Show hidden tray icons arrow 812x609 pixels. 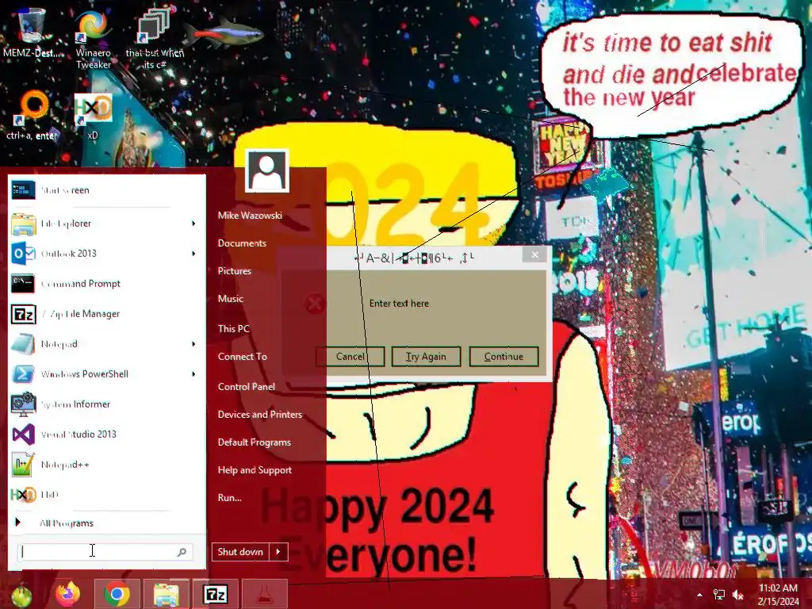699,595
